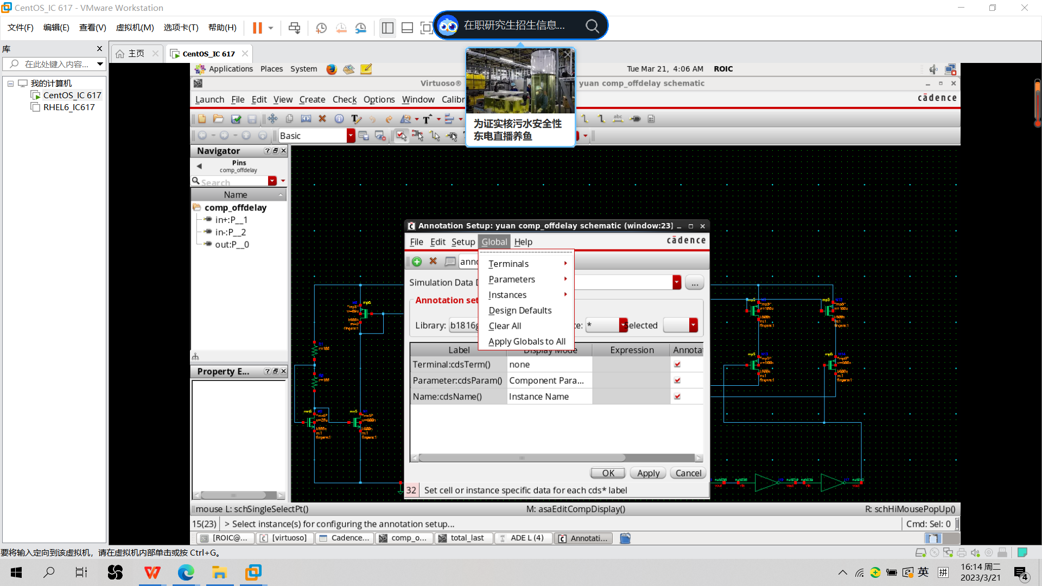Click the Delete red X toolbar icon
The image size is (1042, 586).
(x=322, y=119)
